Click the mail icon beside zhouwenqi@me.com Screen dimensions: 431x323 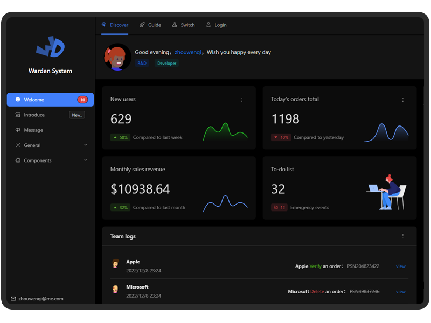tap(13, 299)
